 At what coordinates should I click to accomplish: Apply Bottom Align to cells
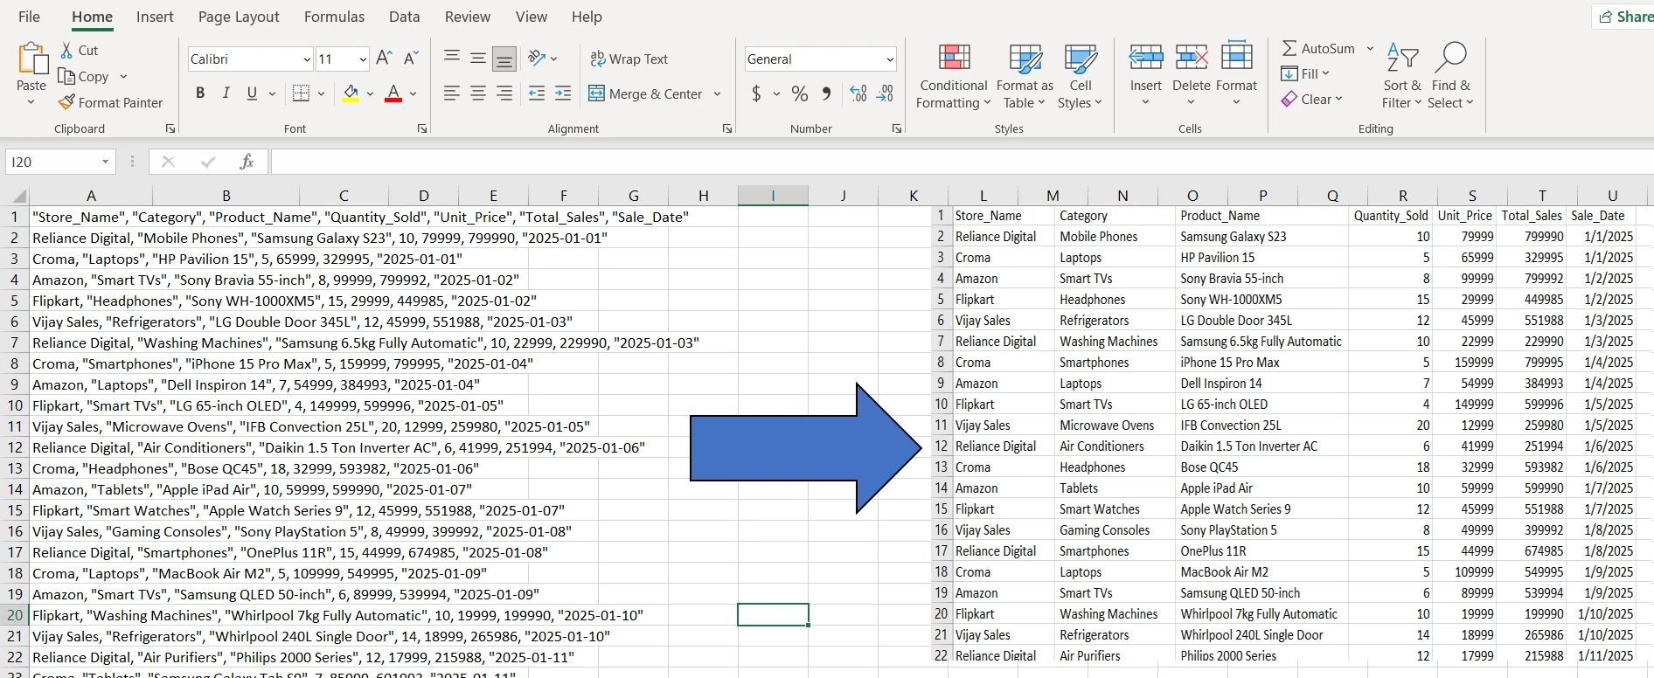point(504,59)
